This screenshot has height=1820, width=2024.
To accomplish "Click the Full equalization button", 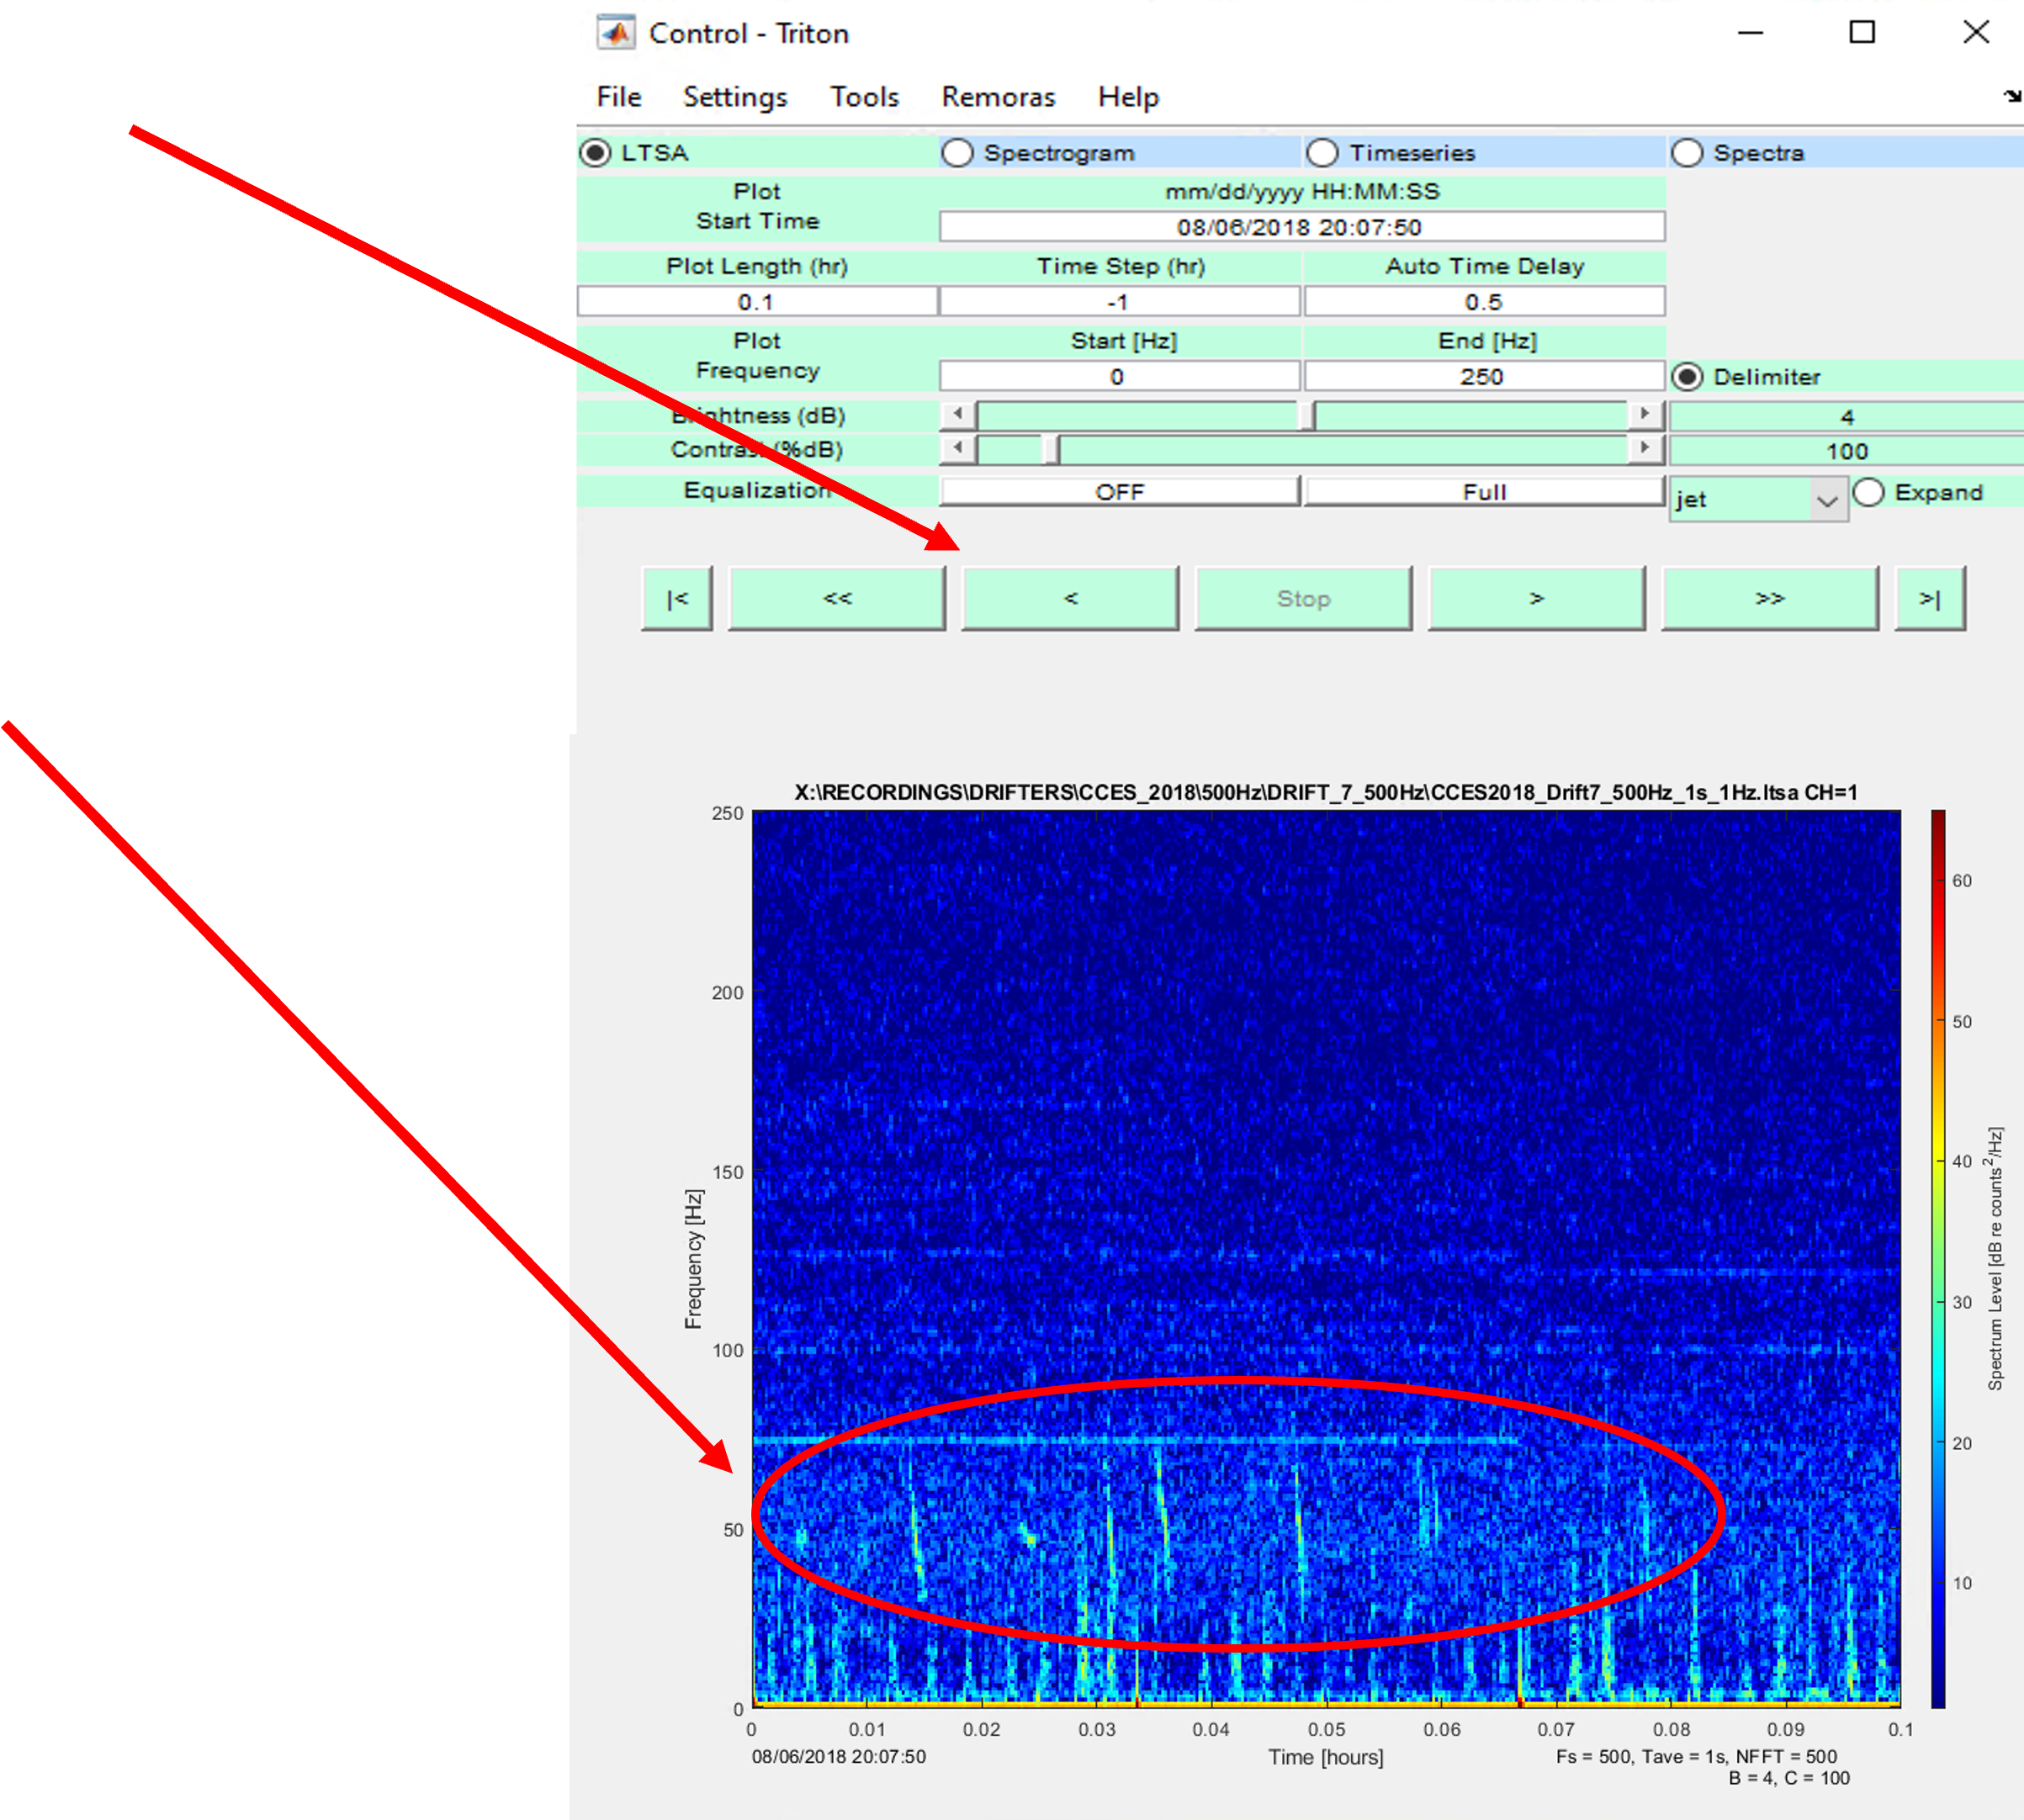I will tap(1484, 492).
